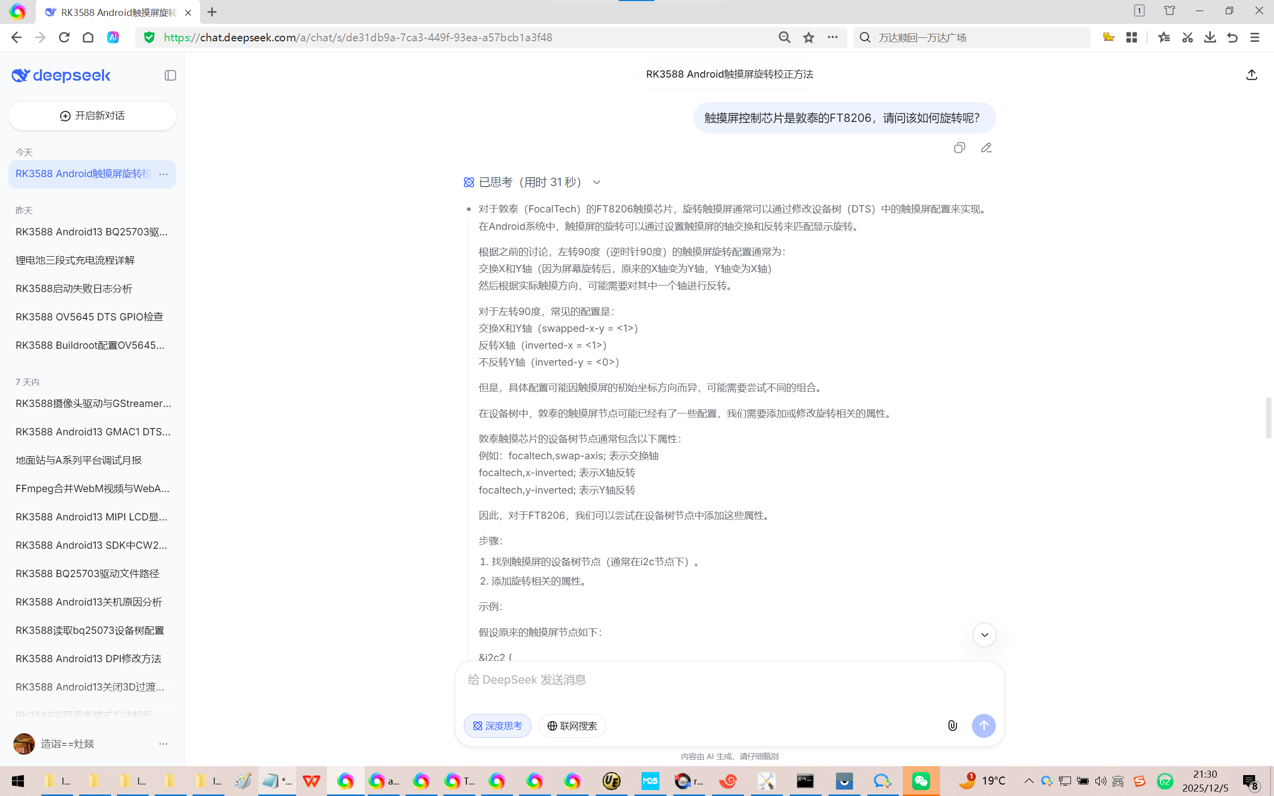Open chat 锂电池三段式充电流程详解
The image size is (1274, 796).
[x=75, y=260]
